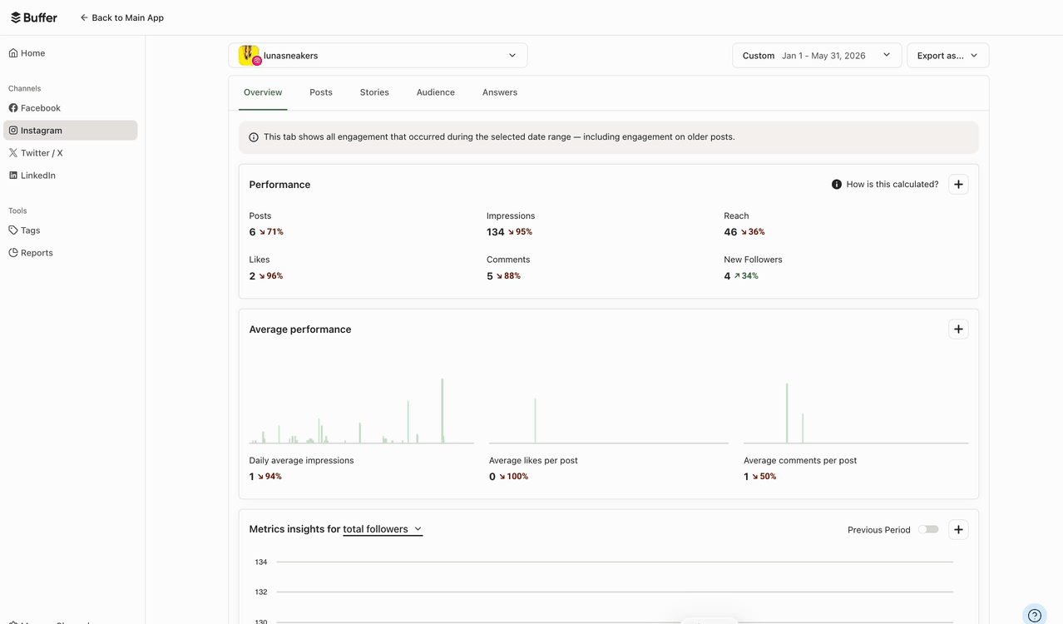
Task: Open Home in the sidebar
Action: (x=70, y=53)
